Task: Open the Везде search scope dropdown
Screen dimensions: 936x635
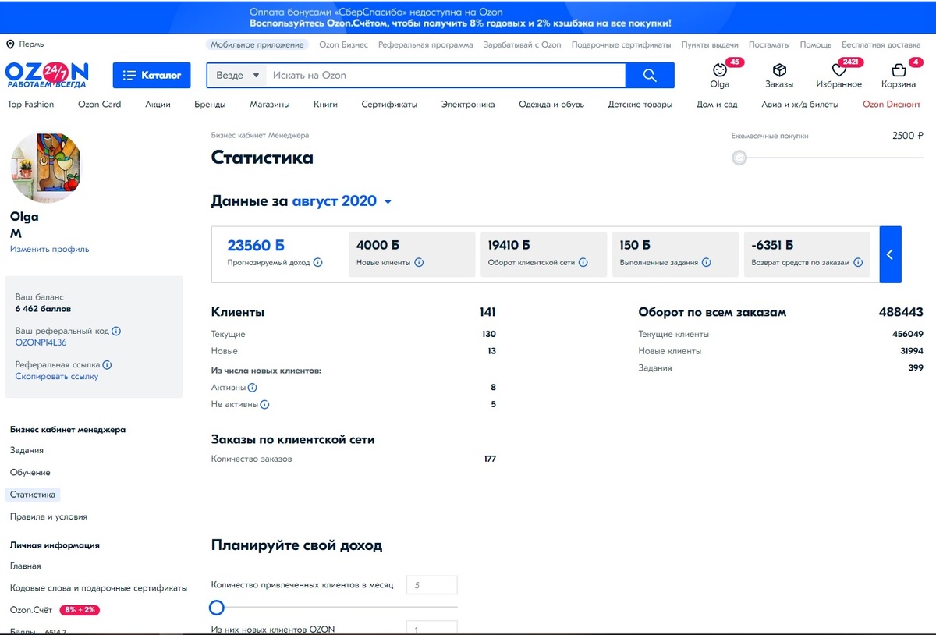Action: pos(238,75)
